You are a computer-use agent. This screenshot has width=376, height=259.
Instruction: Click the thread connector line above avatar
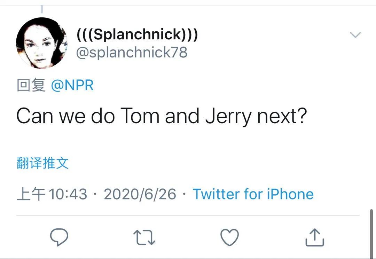point(42,9)
